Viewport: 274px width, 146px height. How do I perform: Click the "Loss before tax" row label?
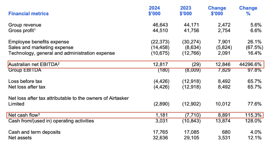pyautogui.click(x=25, y=81)
